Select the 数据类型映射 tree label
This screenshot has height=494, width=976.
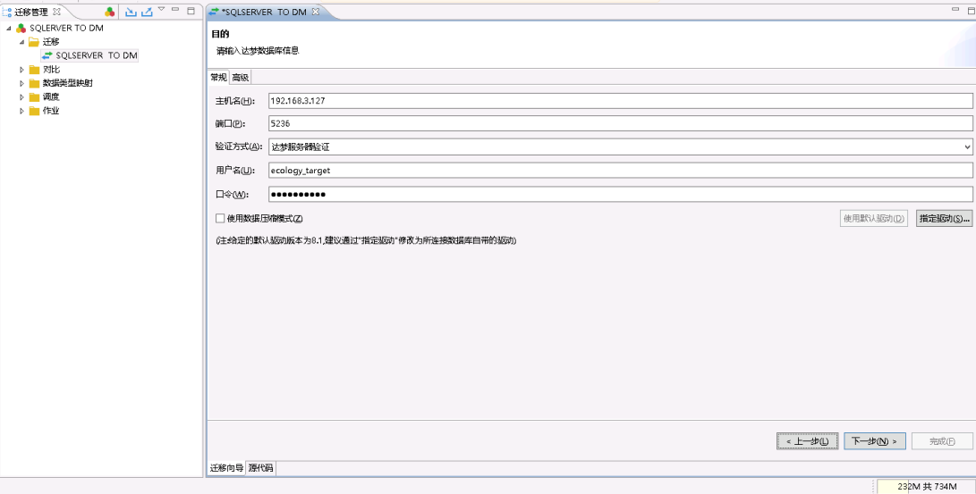(68, 83)
